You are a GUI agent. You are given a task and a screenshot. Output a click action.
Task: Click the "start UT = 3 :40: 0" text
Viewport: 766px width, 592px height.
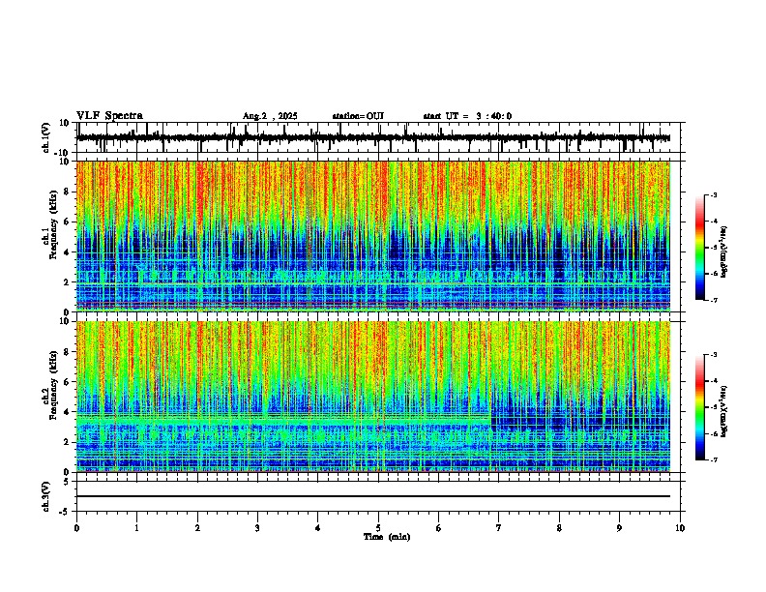[467, 116]
